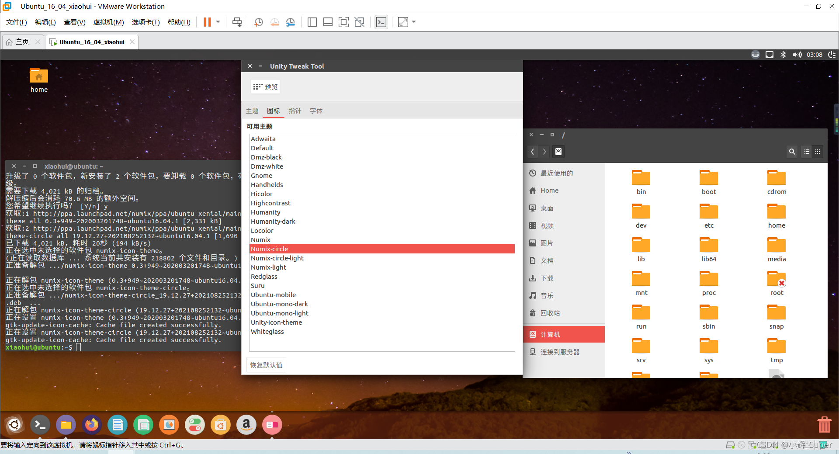This screenshot has width=839, height=454.
Task: Open 回收站 in file manager sidebar
Action: tap(564, 313)
